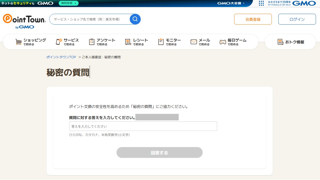This screenshot has width=320, height=180.
Task: Select the レシートで貯める icon
Action: [128, 42]
